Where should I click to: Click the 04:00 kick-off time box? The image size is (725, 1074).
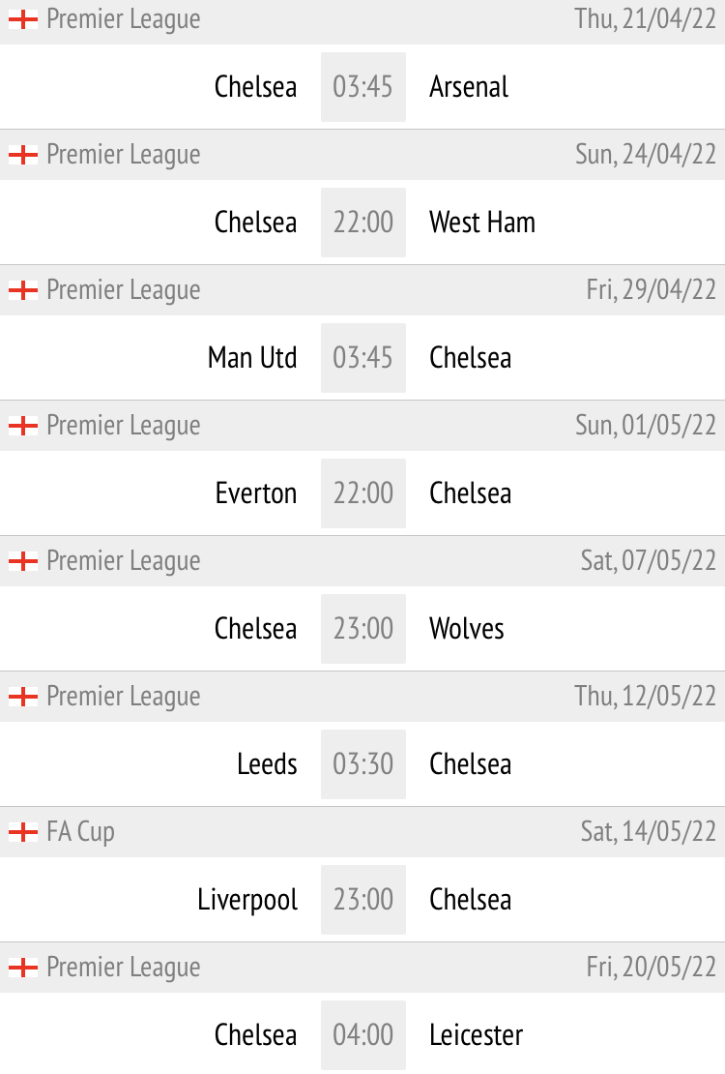363,1035
